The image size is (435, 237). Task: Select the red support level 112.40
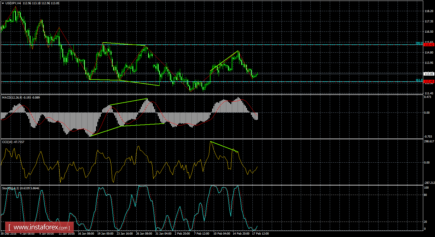(x=429, y=82)
